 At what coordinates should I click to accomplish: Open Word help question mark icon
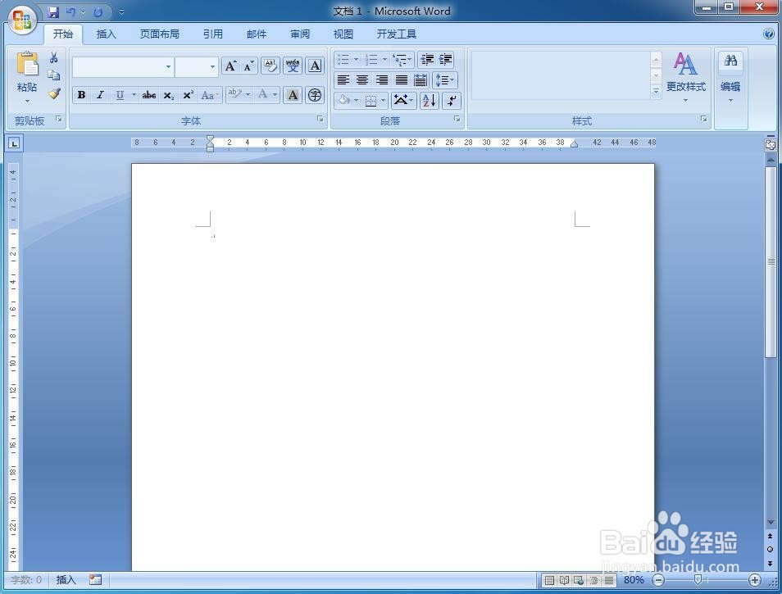click(x=769, y=34)
